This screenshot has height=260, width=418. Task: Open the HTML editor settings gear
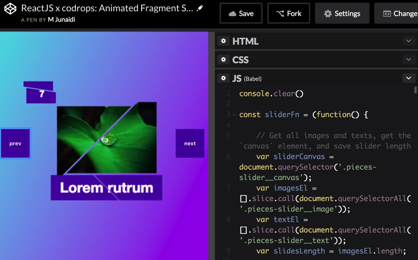tap(223, 41)
